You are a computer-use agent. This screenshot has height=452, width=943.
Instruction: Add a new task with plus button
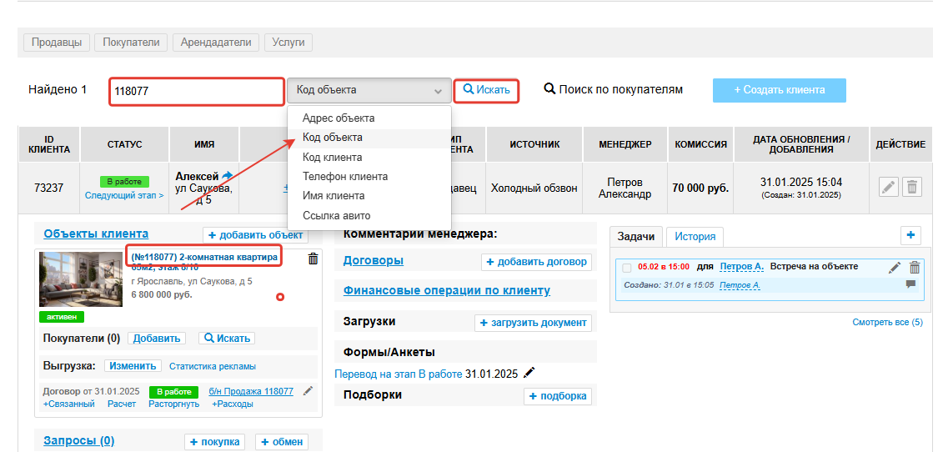tap(910, 235)
